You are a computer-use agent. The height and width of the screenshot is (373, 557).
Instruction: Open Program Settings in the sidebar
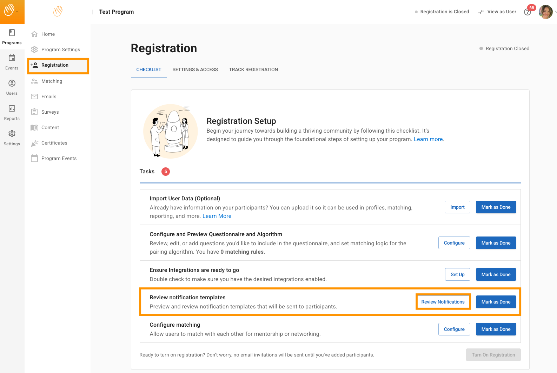60,49
